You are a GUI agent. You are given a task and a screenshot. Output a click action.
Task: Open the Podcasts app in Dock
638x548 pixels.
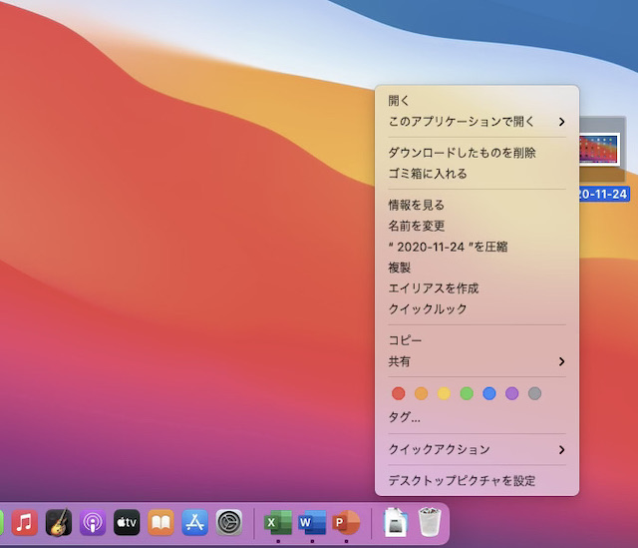[x=93, y=522]
